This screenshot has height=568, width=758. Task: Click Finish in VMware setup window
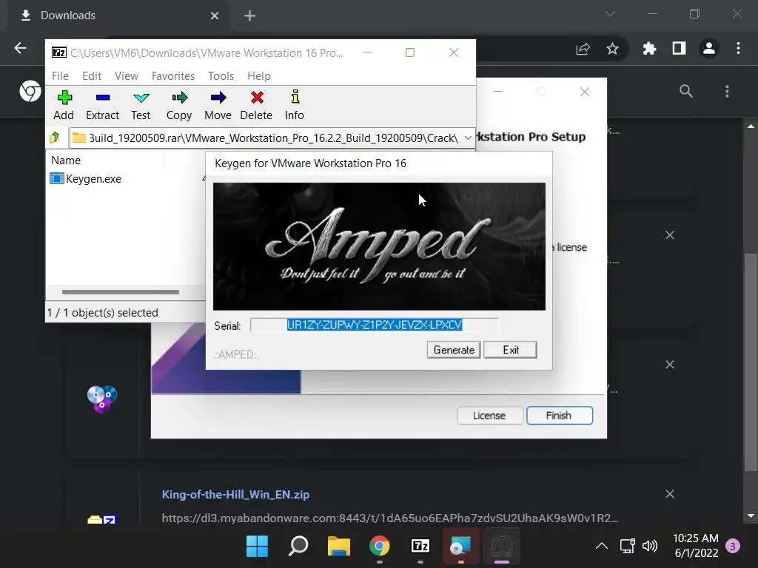[x=560, y=416]
